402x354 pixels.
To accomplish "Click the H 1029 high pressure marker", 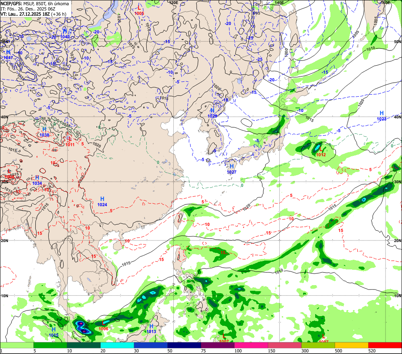I will click(212, 113).
